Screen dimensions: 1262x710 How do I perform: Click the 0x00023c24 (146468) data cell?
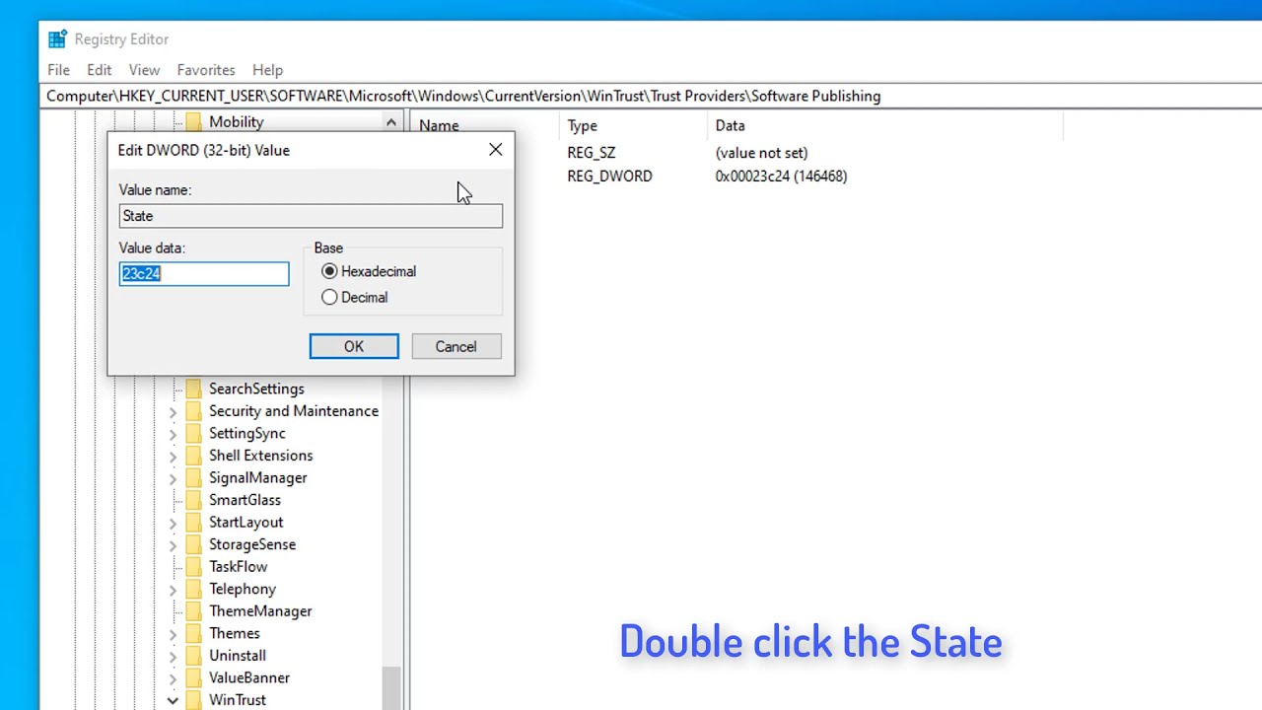[x=781, y=176]
